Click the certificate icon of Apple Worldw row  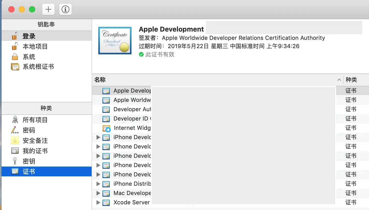pos(106,100)
